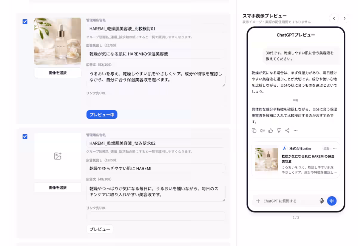Click the empty image placeholder icon in the second ad
This screenshot has height=246, width=358.
[58, 156]
